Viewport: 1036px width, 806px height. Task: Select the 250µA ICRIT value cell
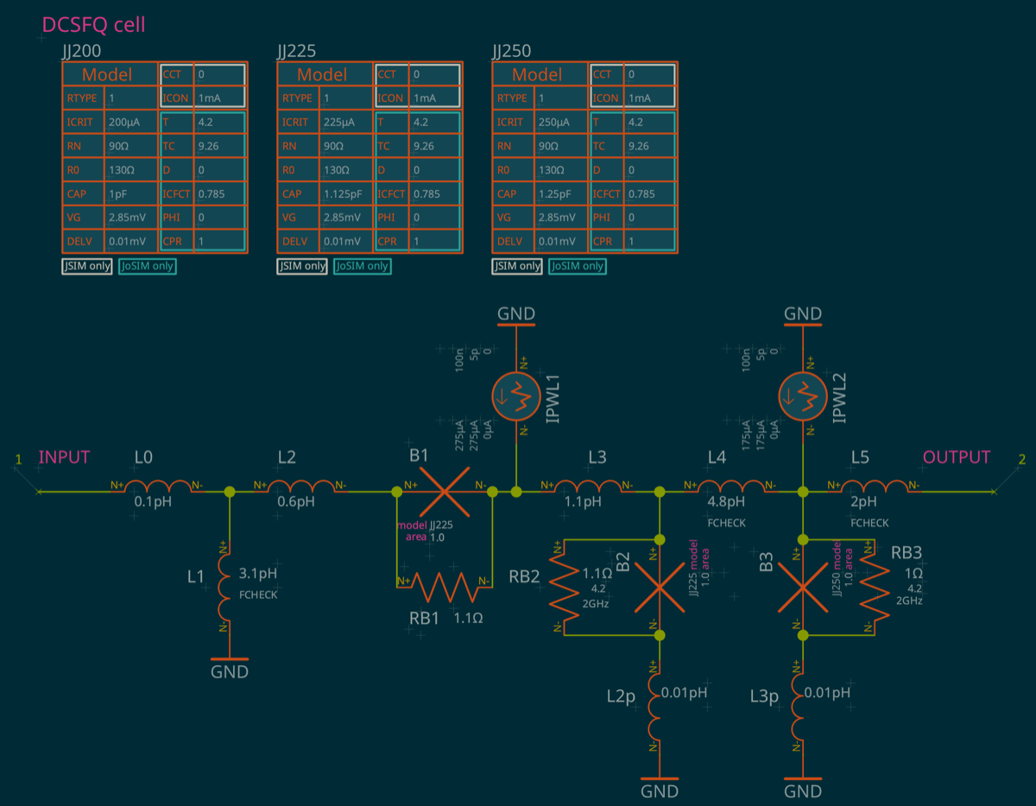(x=562, y=123)
